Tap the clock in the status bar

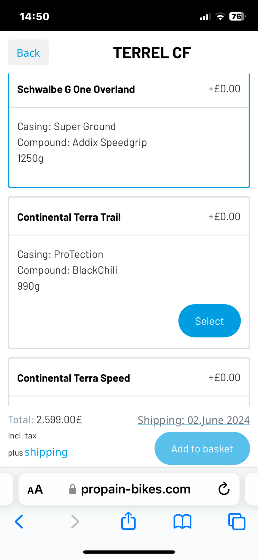pos(34,16)
